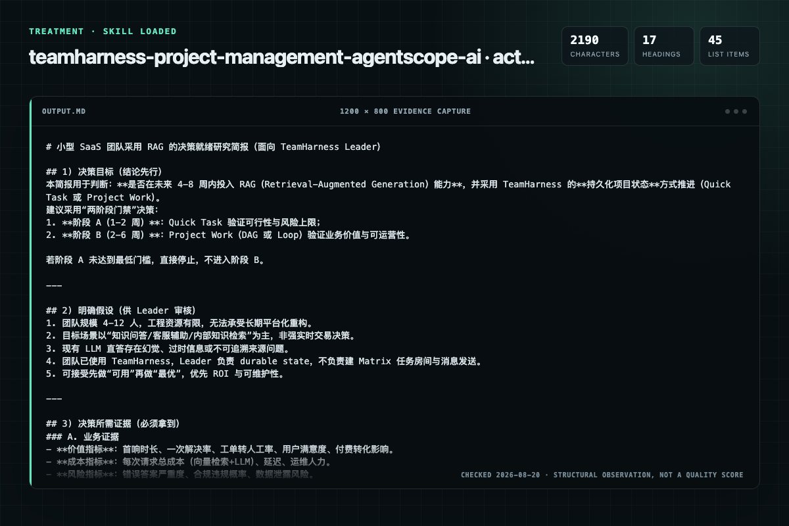Click the three-dot menu in the output panel header
Viewport: 789px width, 526px height.
click(736, 111)
